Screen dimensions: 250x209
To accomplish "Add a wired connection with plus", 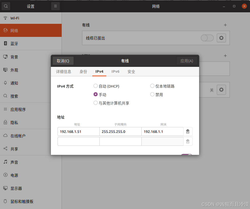I will 225,25.
